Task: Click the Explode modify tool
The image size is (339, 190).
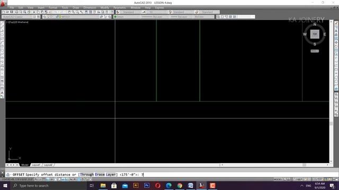Action: [336, 89]
